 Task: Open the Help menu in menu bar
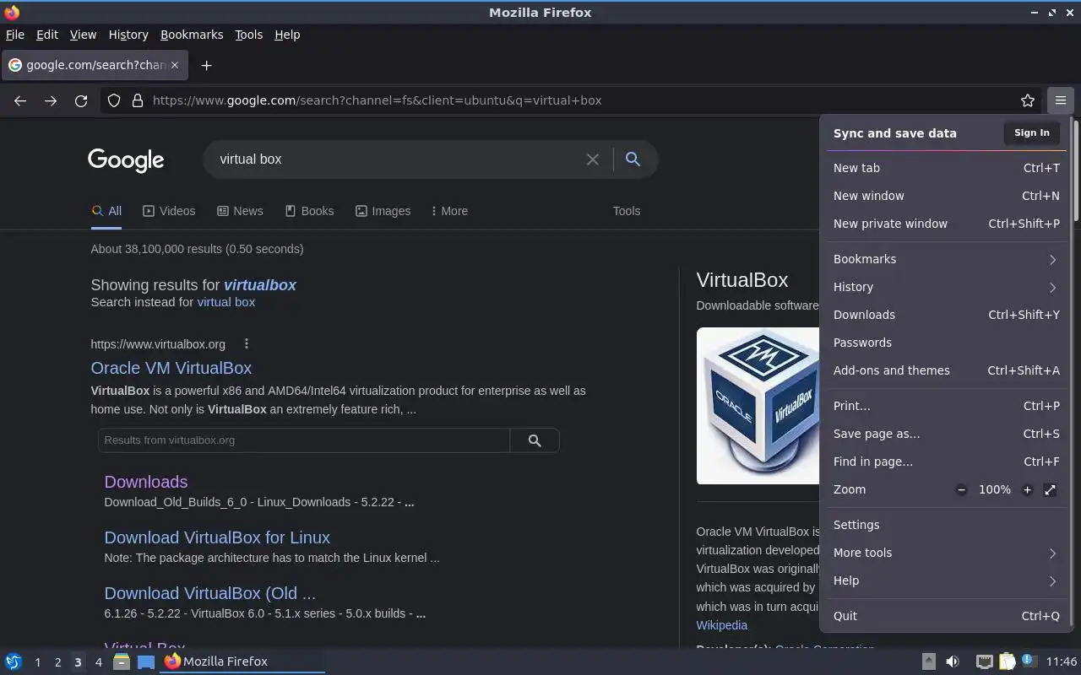coord(287,35)
